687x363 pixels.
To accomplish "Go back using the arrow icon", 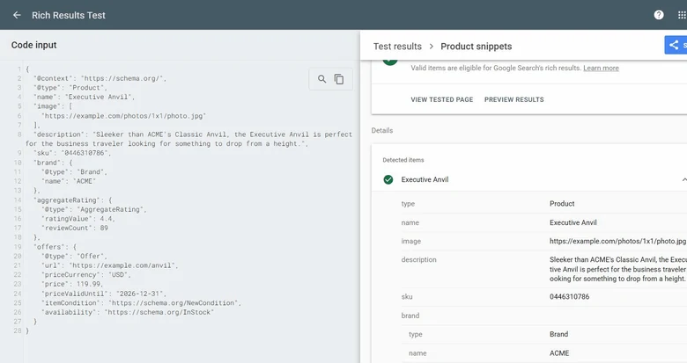I will tap(17, 15).
